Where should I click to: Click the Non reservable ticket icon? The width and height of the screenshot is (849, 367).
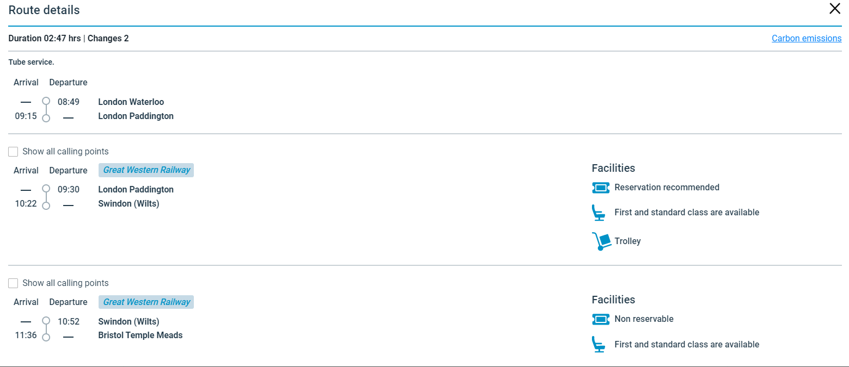click(x=600, y=319)
